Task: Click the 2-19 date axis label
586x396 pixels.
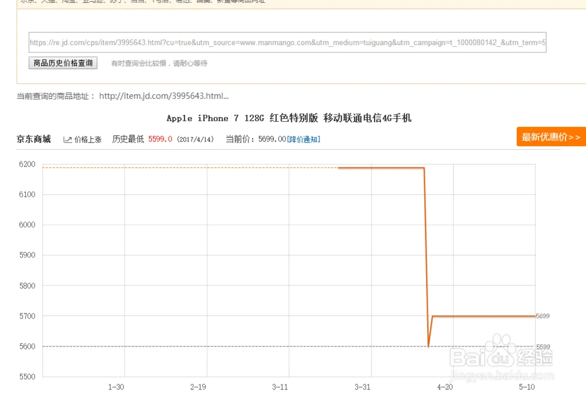Action: (198, 387)
